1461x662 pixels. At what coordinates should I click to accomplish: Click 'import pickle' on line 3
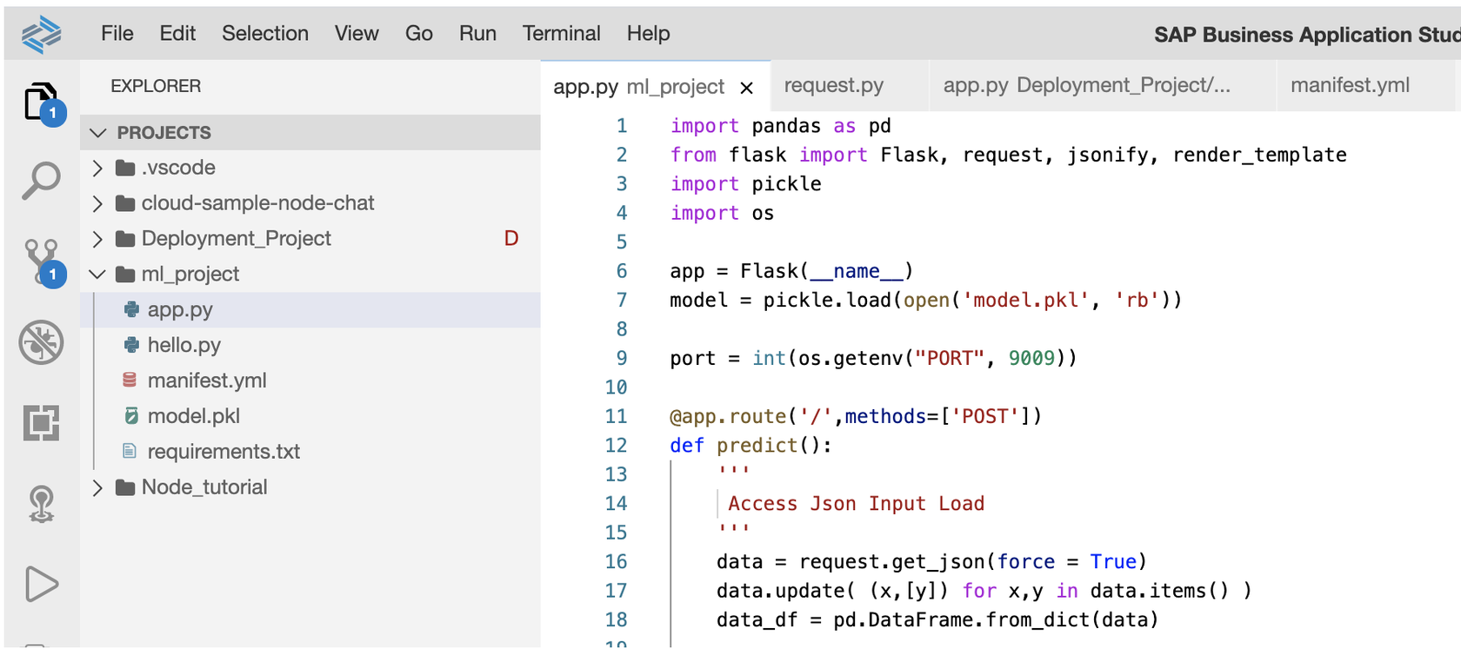(x=745, y=184)
